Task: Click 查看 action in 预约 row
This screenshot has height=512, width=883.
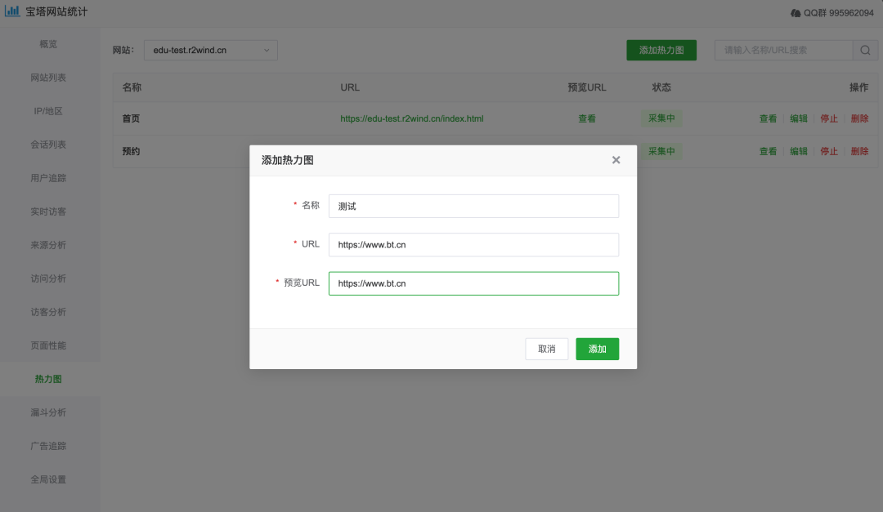Action: tap(768, 151)
